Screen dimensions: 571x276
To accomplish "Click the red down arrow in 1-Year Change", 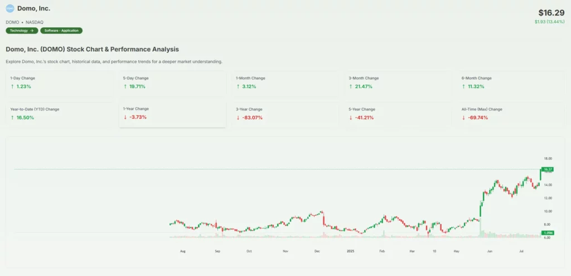I will tap(125, 117).
